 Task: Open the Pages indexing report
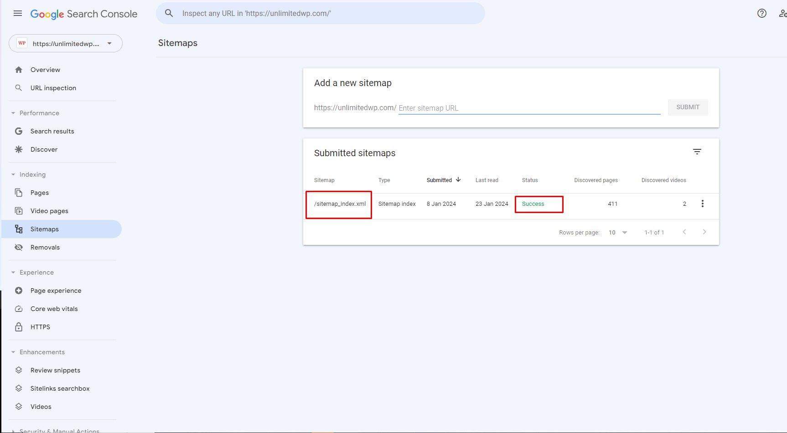coord(62,193)
